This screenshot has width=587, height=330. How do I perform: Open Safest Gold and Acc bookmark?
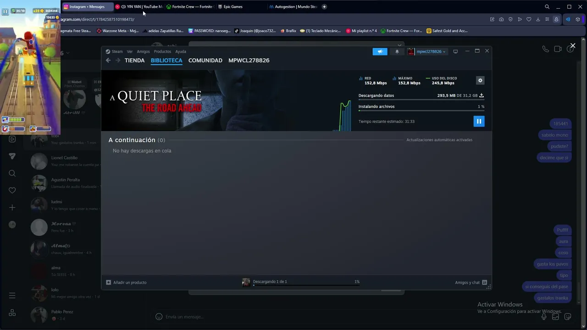click(x=447, y=31)
